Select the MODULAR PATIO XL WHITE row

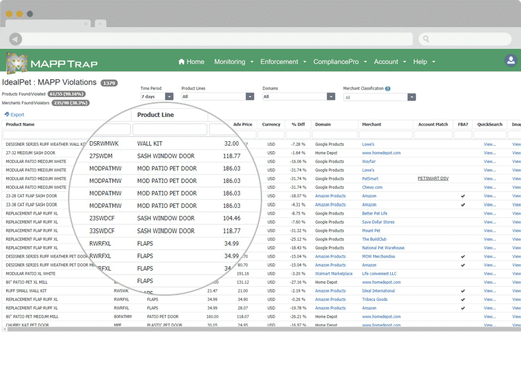pos(260,274)
